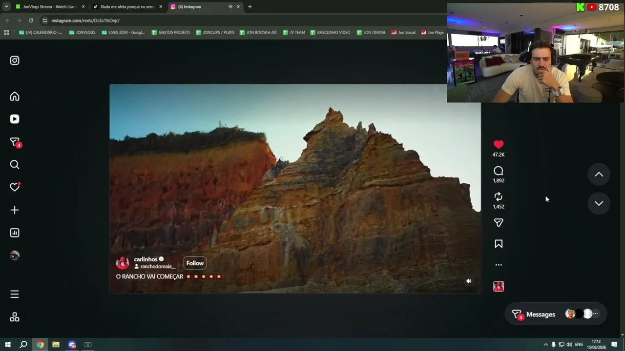Open the reel's comments

[499, 171]
